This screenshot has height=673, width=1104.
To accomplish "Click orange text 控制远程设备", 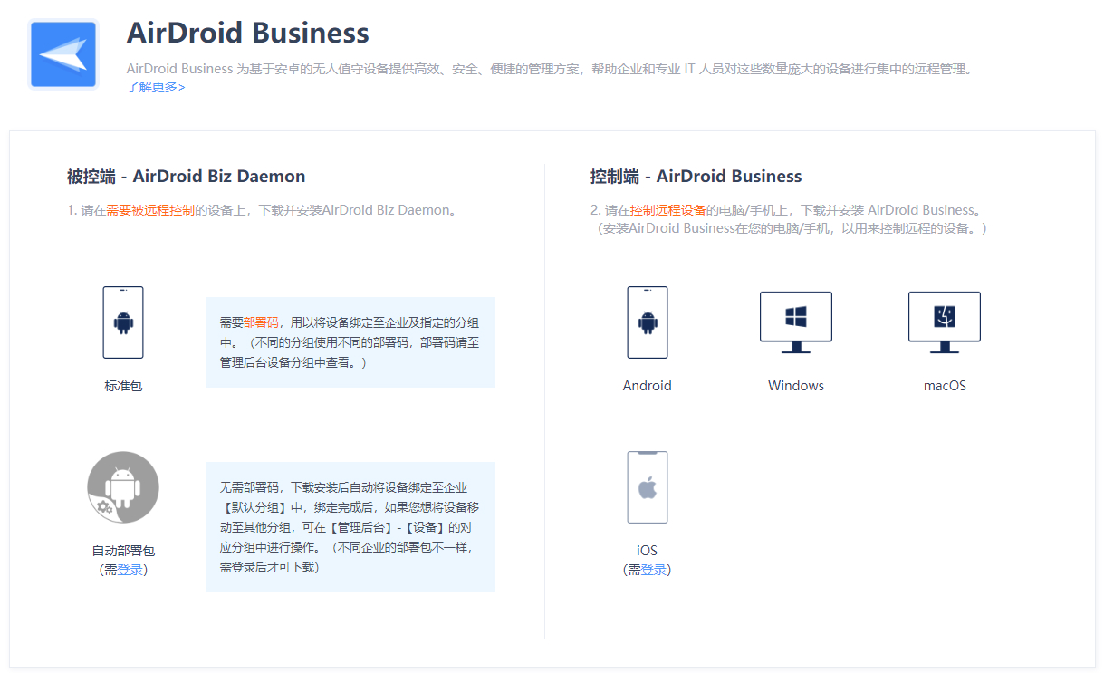I will 668,210.
